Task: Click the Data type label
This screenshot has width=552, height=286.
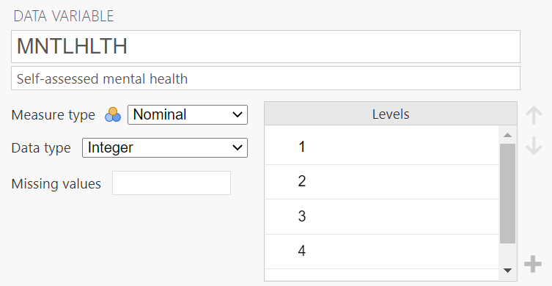Action: pos(41,148)
